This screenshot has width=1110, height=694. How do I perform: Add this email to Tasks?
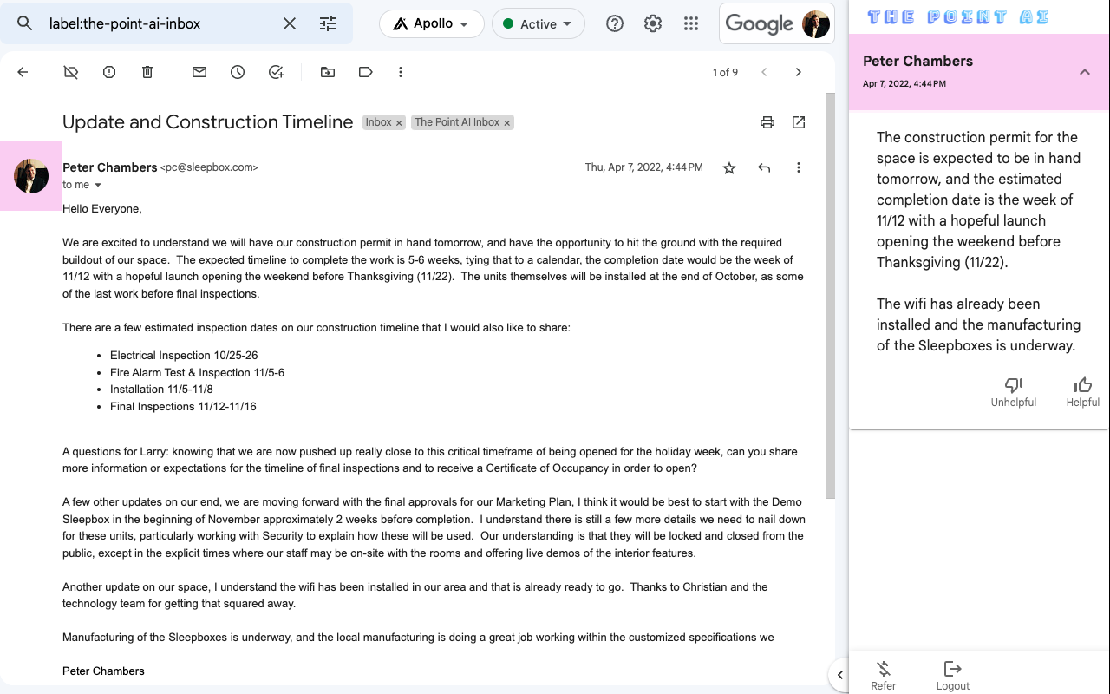click(276, 72)
